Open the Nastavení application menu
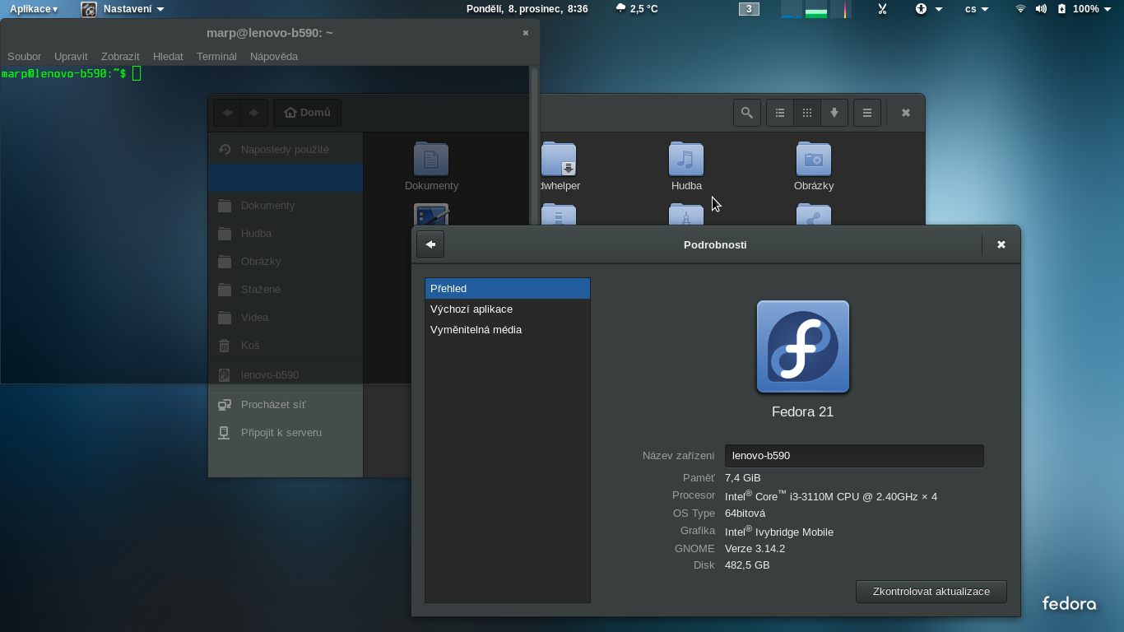Image resolution: width=1124 pixels, height=632 pixels. [133, 9]
